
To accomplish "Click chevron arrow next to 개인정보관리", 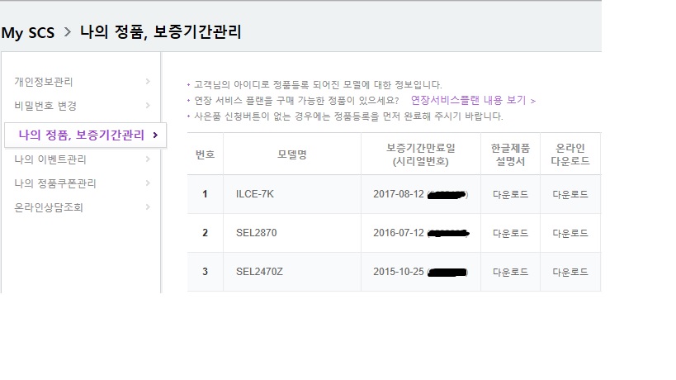I will (148, 82).
